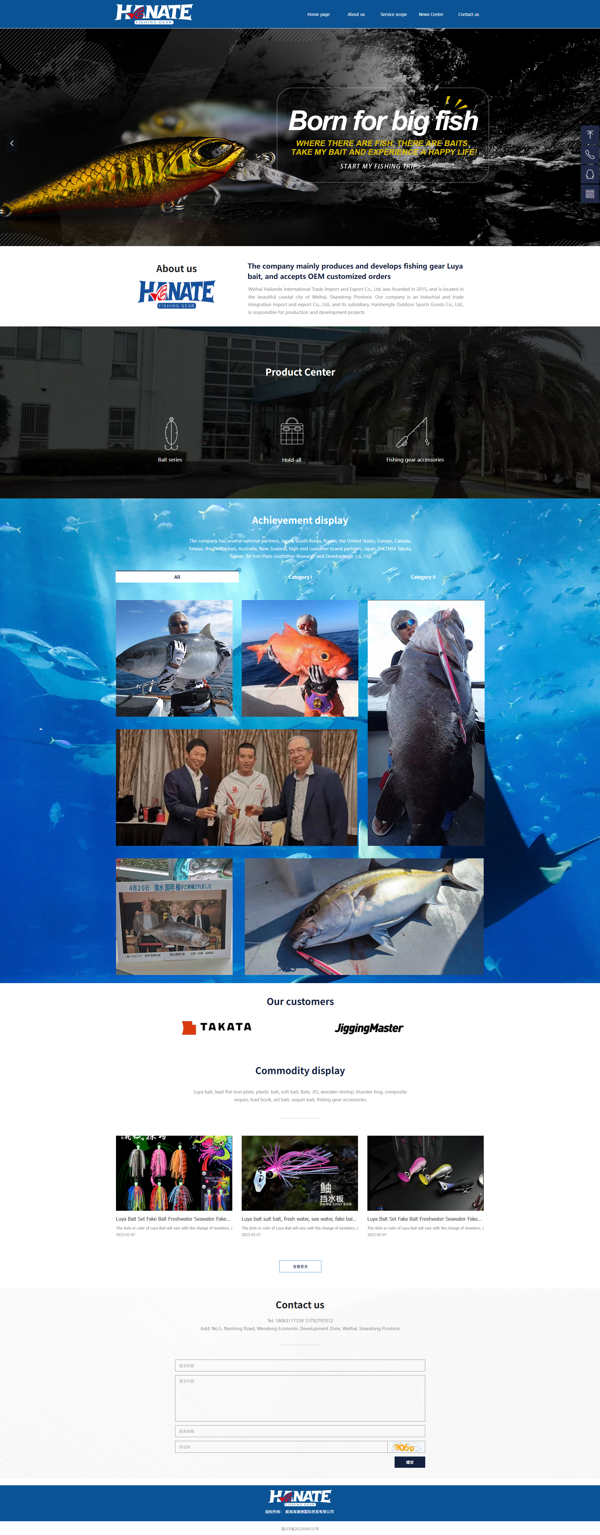This screenshot has height=1535, width=600.
Task: Switch to the Category II tab
Action: (x=422, y=577)
